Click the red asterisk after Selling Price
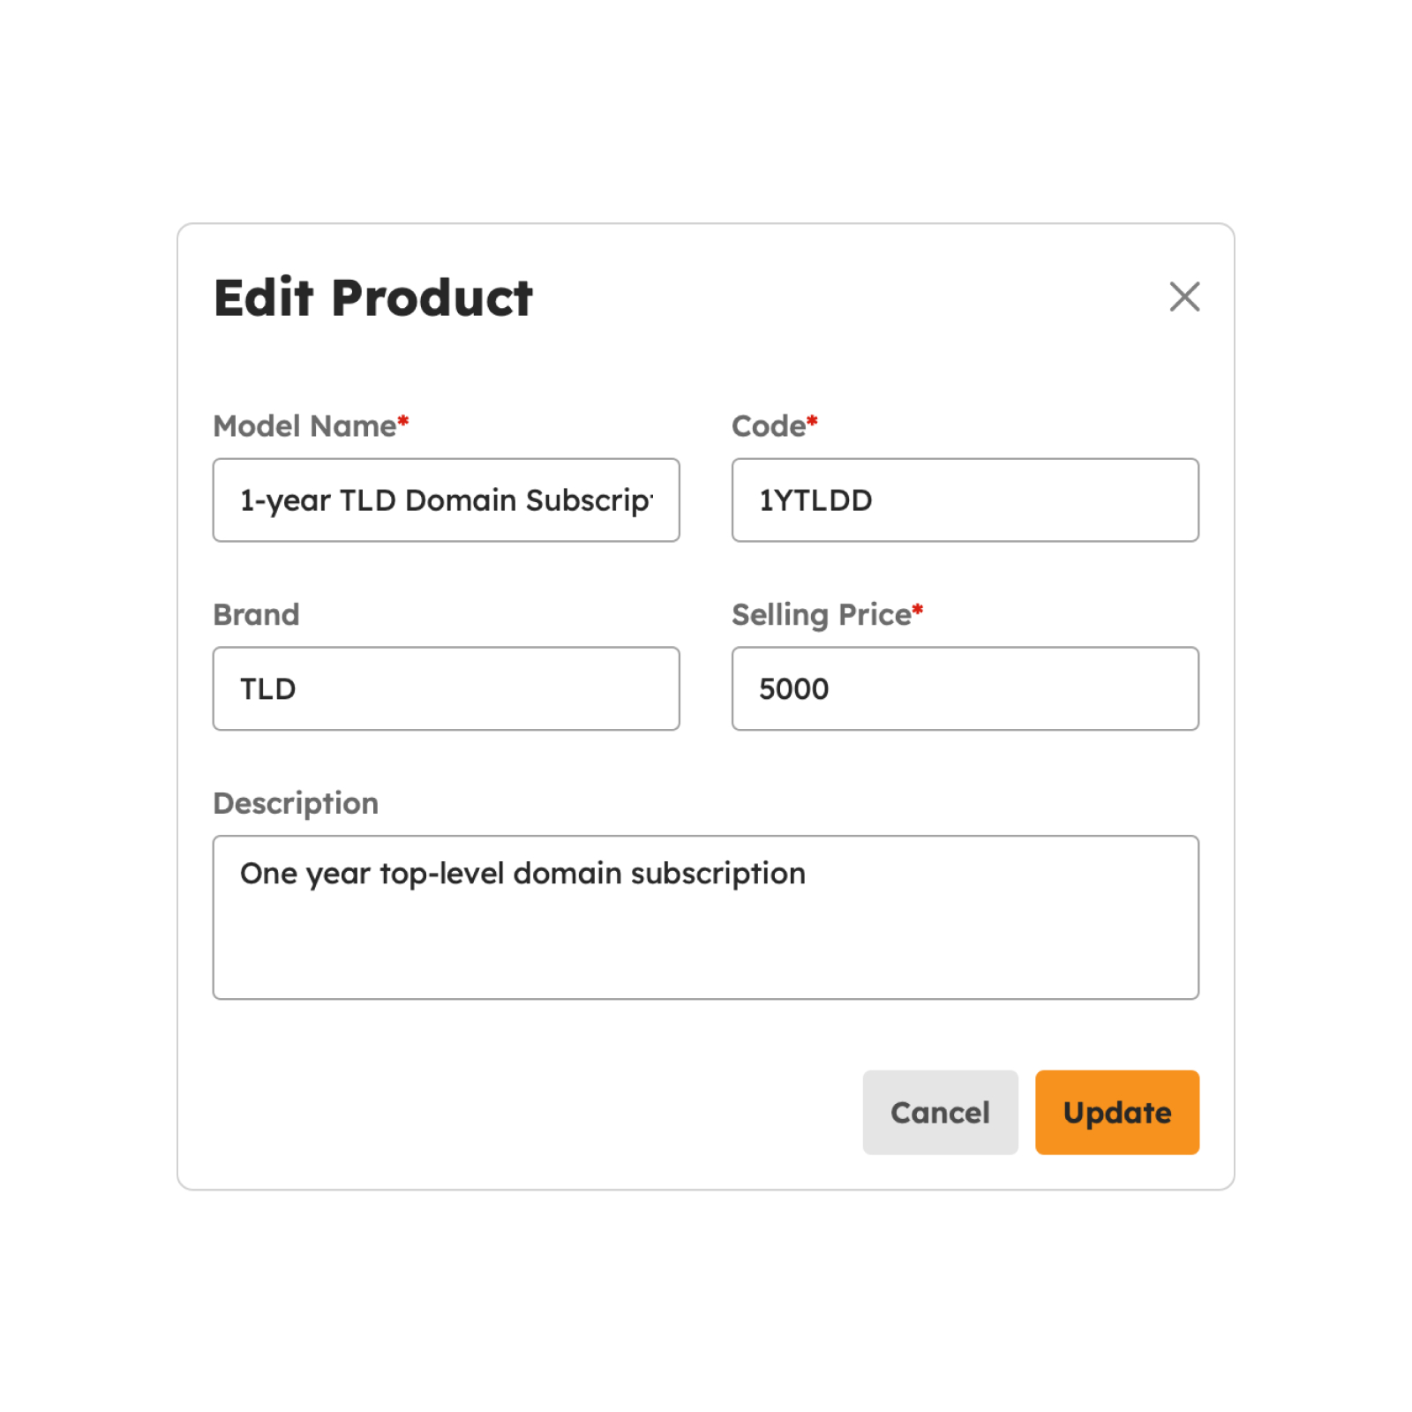 pyautogui.click(x=918, y=609)
